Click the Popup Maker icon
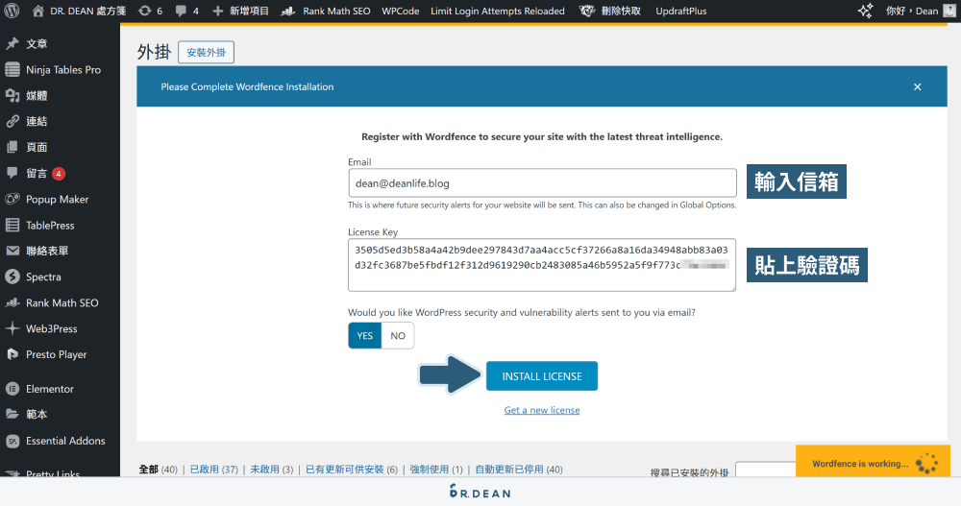 [12, 199]
